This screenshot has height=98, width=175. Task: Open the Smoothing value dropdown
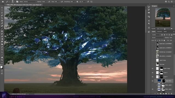(x=75, y=2)
